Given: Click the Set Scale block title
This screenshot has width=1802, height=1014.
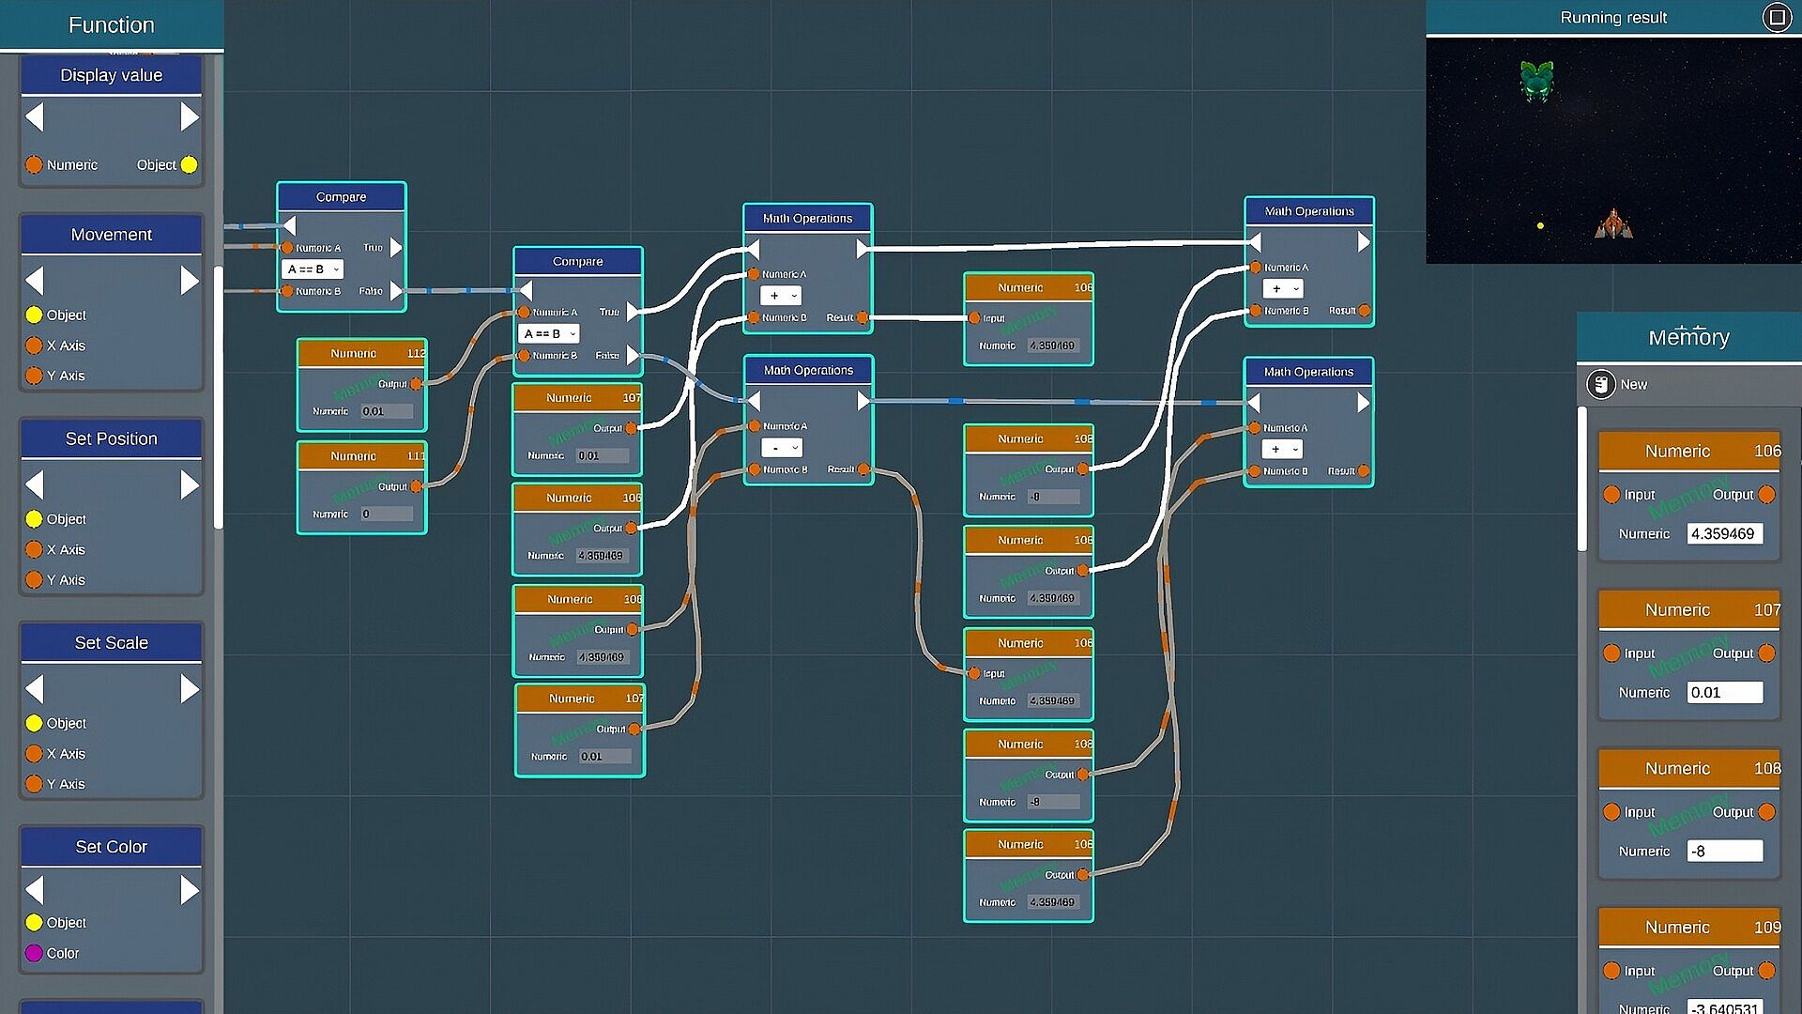Looking at the screenshot, I should coord(111,643).
